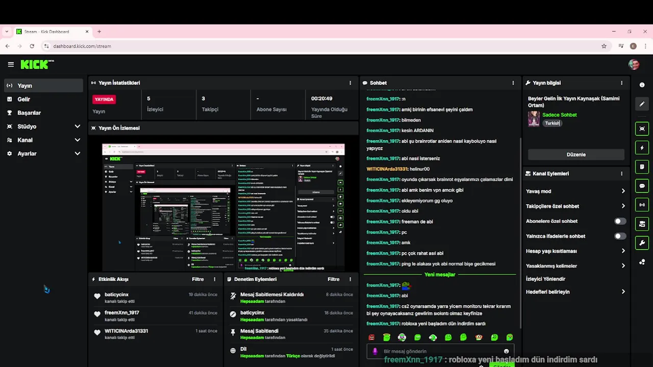This screenshot has height=367, width=653.
Task: Open Yasaklanmış kelimeler settings
Action: [x=575, y=266]
